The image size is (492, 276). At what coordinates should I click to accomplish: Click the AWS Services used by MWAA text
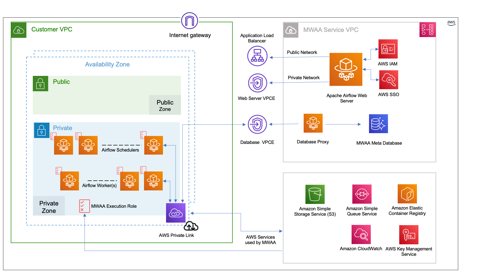click(260, 240)
